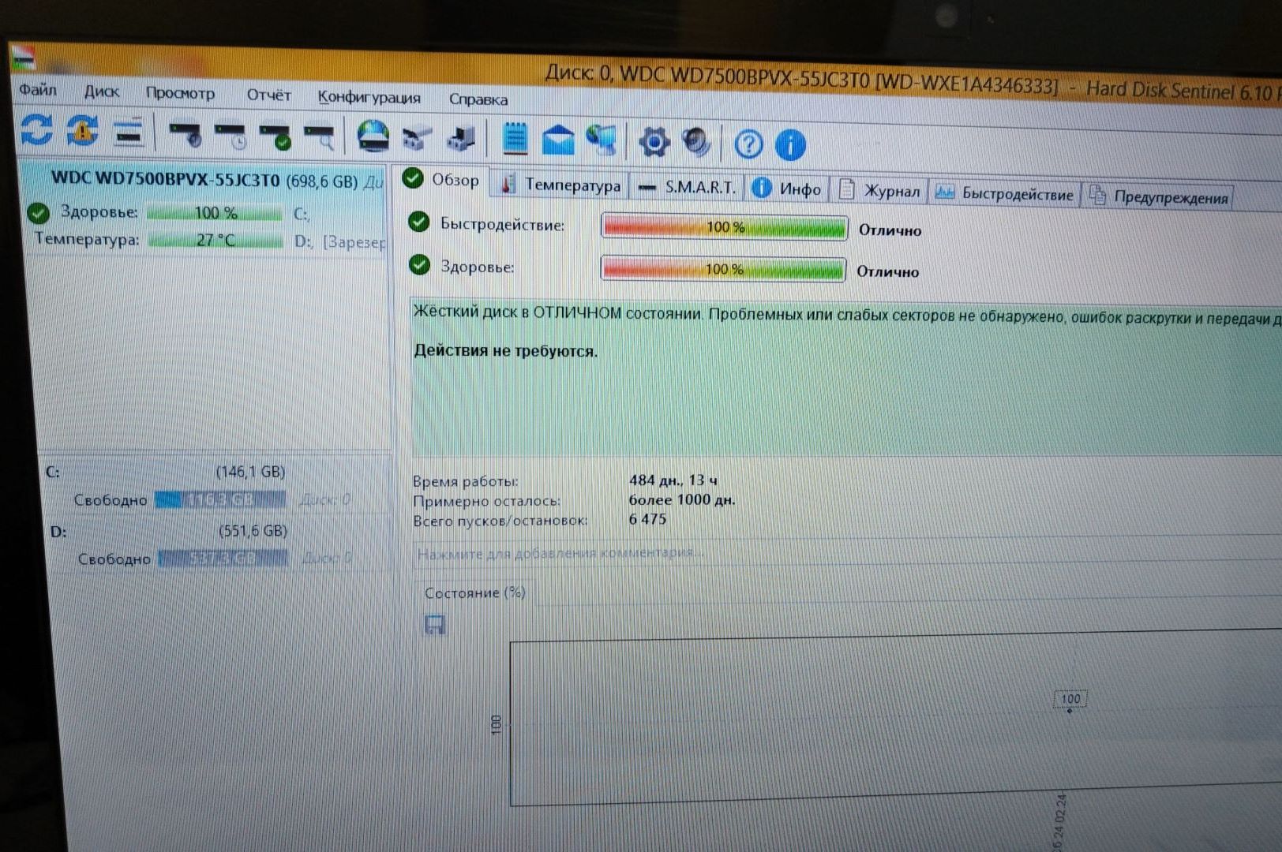Click the blue question mark help icon
This screenshot has width=1282, height=852.
point(748,144)
